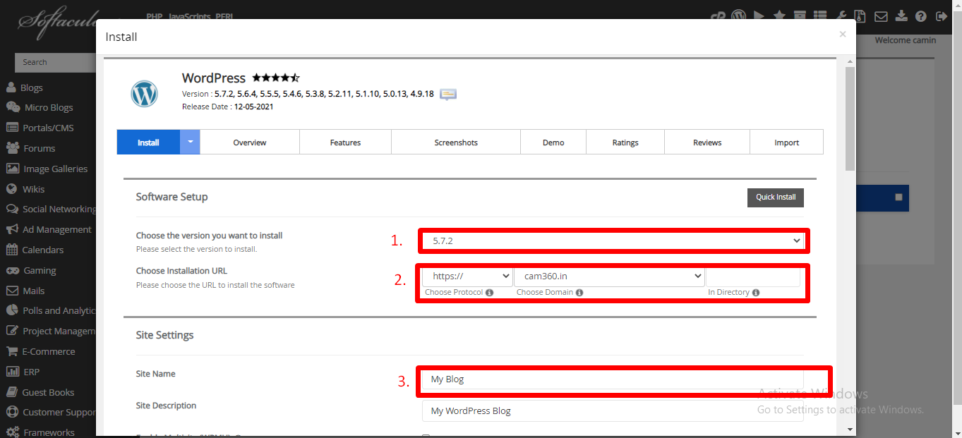Click the wrench settings icon in top bar
Viewport: 962px width, 438px height.
[x=840, y=16]
